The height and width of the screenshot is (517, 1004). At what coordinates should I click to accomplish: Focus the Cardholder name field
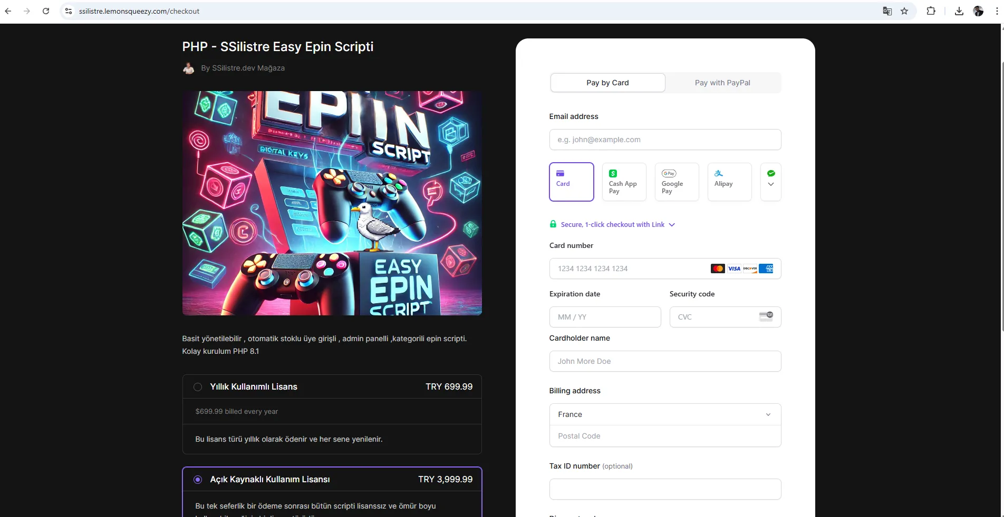click(665, 361)
